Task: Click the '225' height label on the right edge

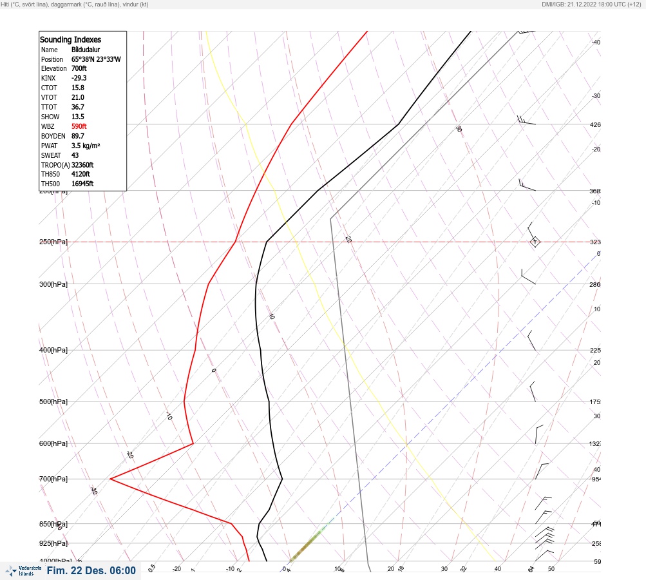Action: tap(595, 351)
